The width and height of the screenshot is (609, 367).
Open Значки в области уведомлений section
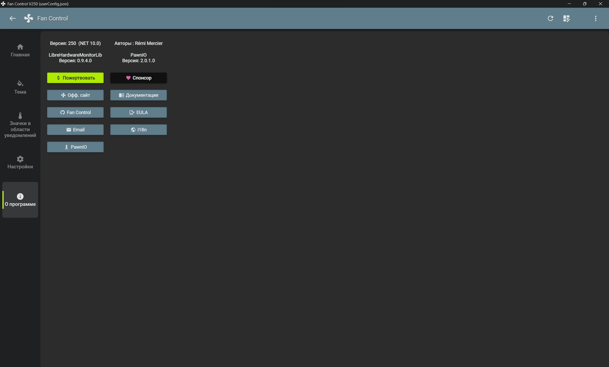pyautogui.click(x=20, y=125)
